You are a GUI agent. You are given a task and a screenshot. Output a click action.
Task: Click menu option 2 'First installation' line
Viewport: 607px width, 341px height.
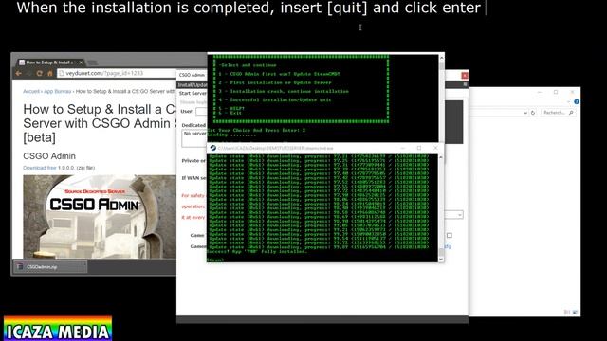point(275,82)
